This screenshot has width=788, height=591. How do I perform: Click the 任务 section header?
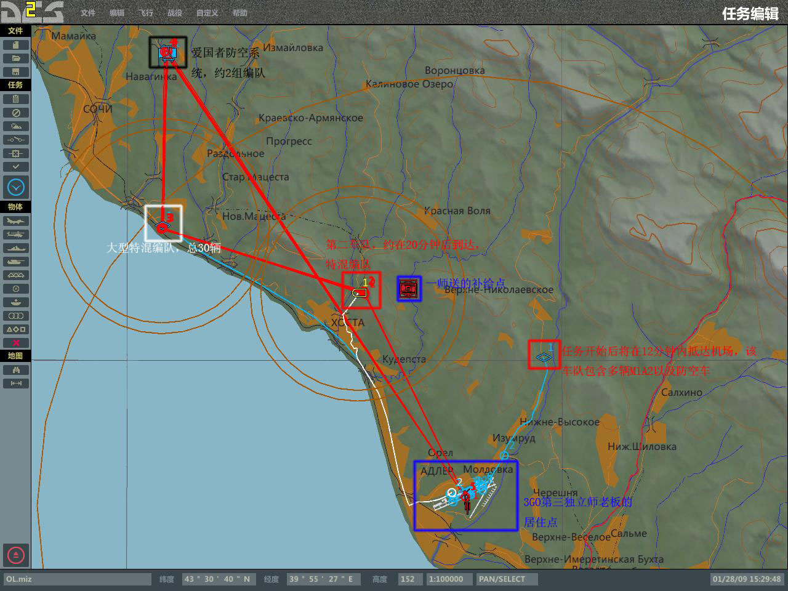click(15, 85)
